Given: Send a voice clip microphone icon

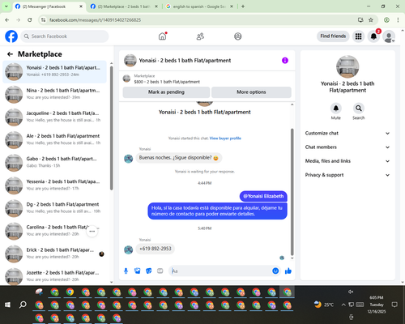Looking at the screenshot, I should 126,271.
